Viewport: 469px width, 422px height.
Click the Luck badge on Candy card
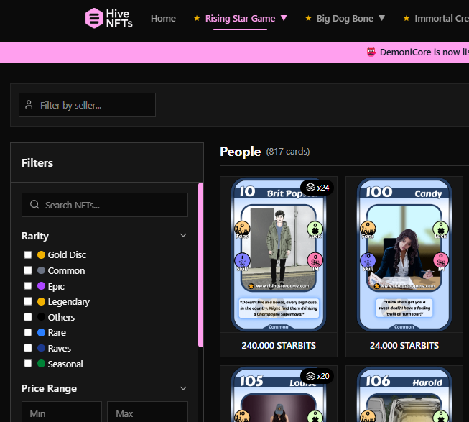pos(437,229)
